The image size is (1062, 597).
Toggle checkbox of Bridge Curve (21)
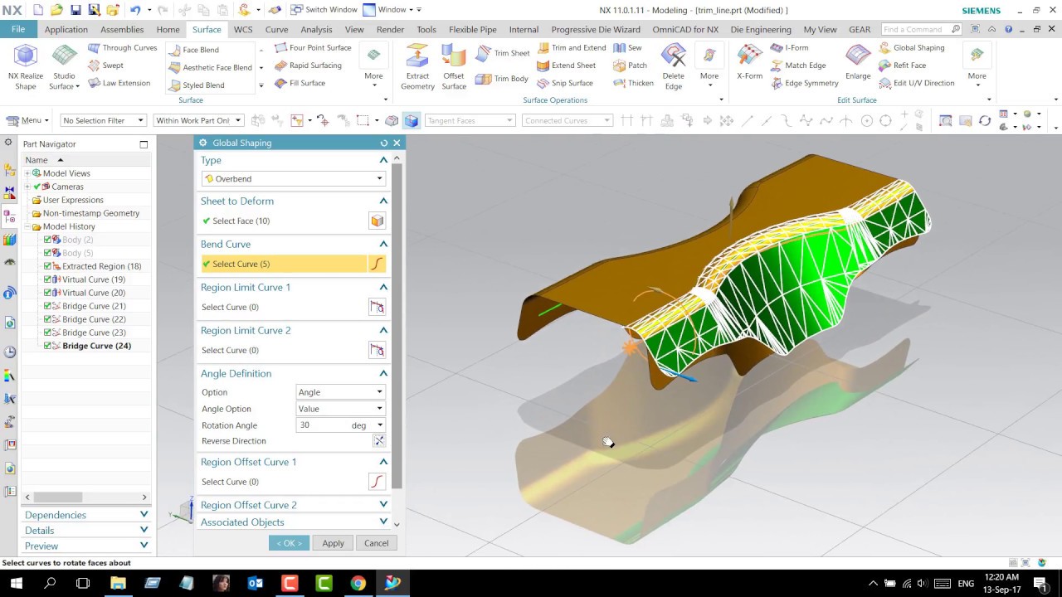[47, 306]
